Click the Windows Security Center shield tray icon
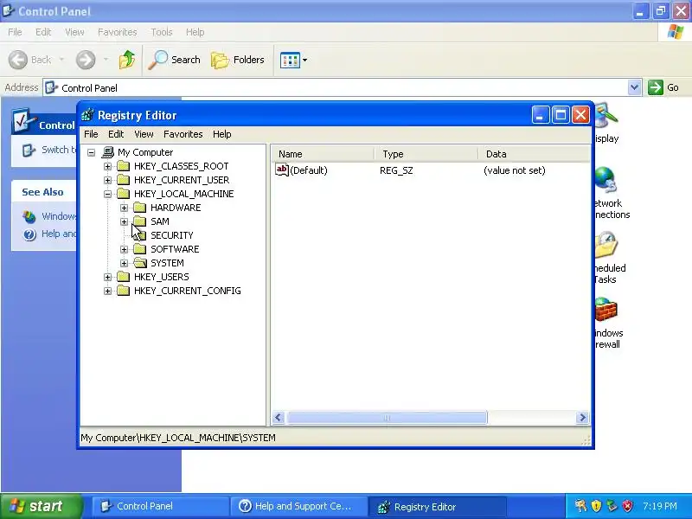The height and width of the screenshot is (519, 692). coord(596,506)
